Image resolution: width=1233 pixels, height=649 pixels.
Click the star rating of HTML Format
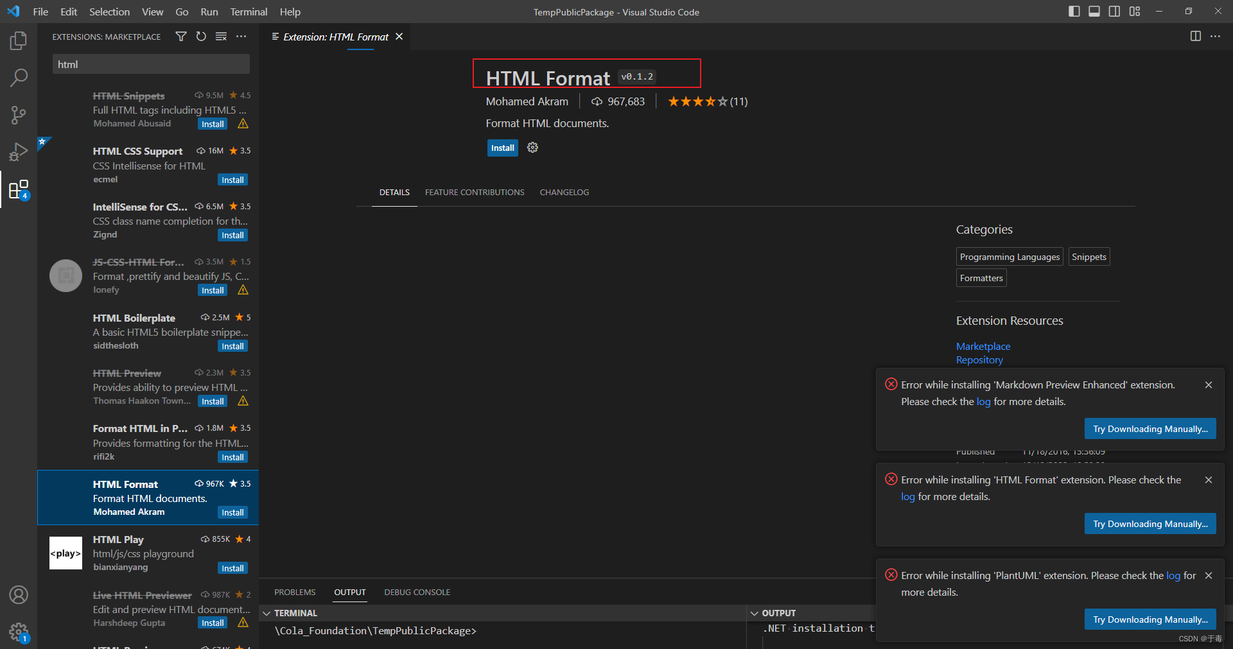[707, 101]
